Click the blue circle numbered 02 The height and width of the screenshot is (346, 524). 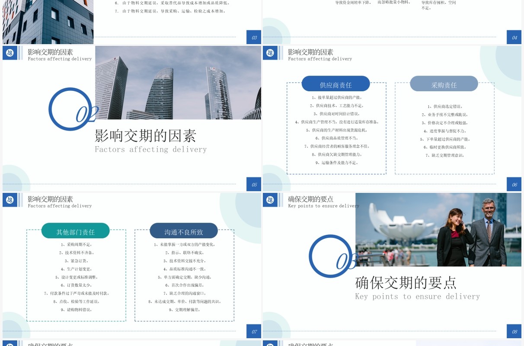tap(70, 109)
